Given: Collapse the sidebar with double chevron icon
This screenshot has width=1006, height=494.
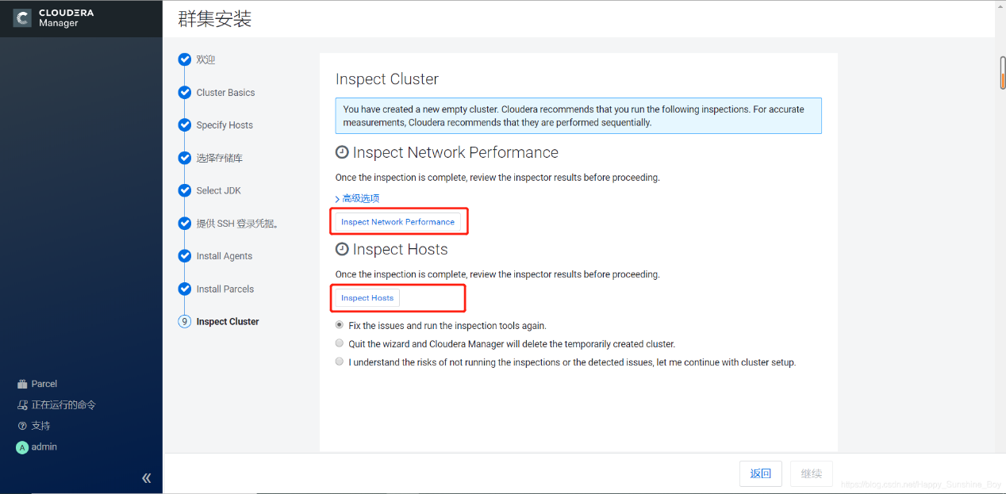Looking at the screenshot, I should [146, 478].
